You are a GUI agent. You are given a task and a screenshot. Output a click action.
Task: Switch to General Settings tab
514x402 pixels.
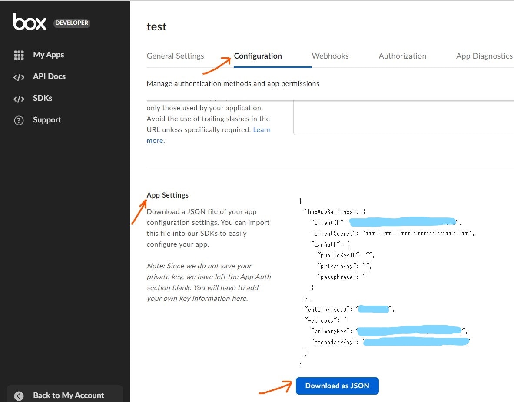click(x=176, y=56)
